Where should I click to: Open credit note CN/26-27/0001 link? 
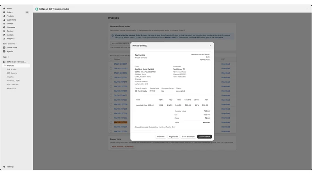pos(121,77)
